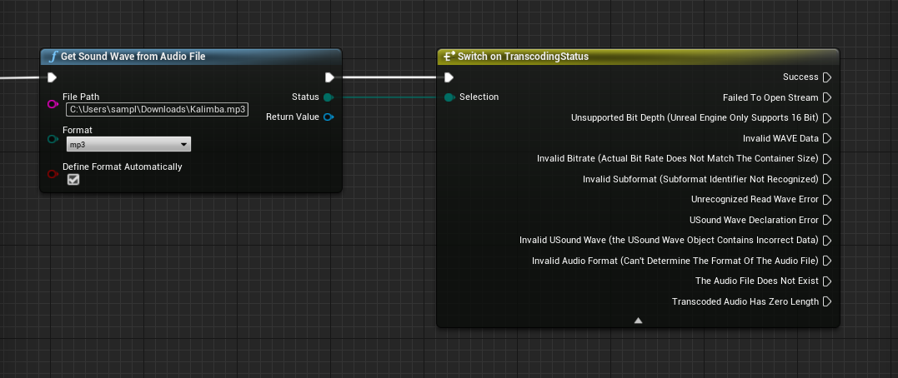This screenshot has height=378, width=898.
Task: Click Unrecognized Read Wave Error exec pin
Action: pyautogui.click(x=827, y=200)
